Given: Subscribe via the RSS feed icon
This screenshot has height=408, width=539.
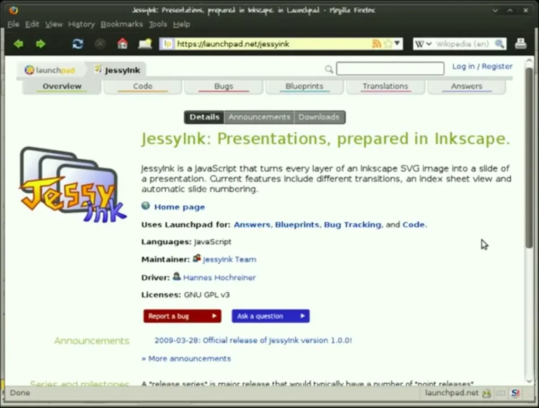Looking at the screenshot, I should 376,44.
